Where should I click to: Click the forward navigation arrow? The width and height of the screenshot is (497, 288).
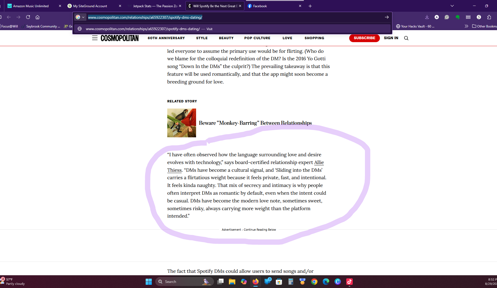tap(18, 17)
